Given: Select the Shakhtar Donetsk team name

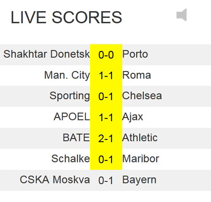Looking at the screenshot, I should click(47, 54).
